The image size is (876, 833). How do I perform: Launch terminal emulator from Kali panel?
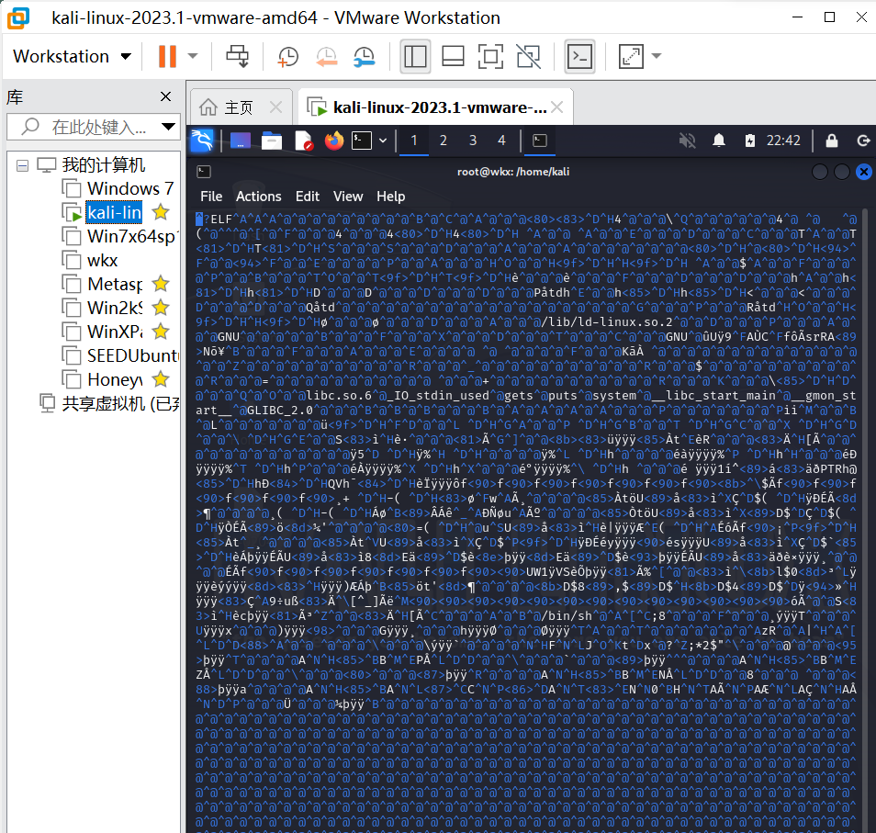click(362, 141)
